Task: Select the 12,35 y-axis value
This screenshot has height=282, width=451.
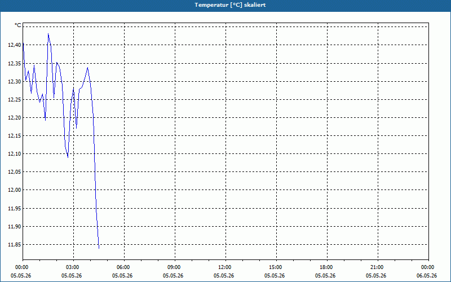Action: [15, 63]
